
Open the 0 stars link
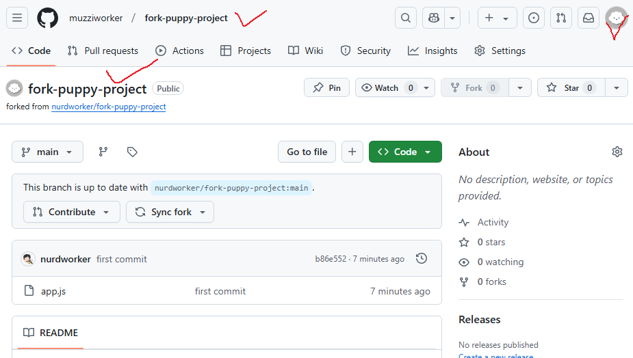(491, 242)
